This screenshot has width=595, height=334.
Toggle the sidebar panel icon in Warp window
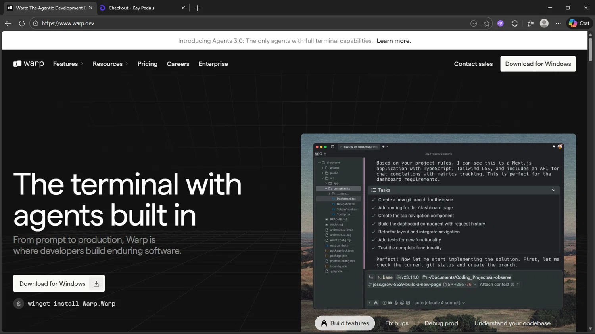[x=332, y=147]
